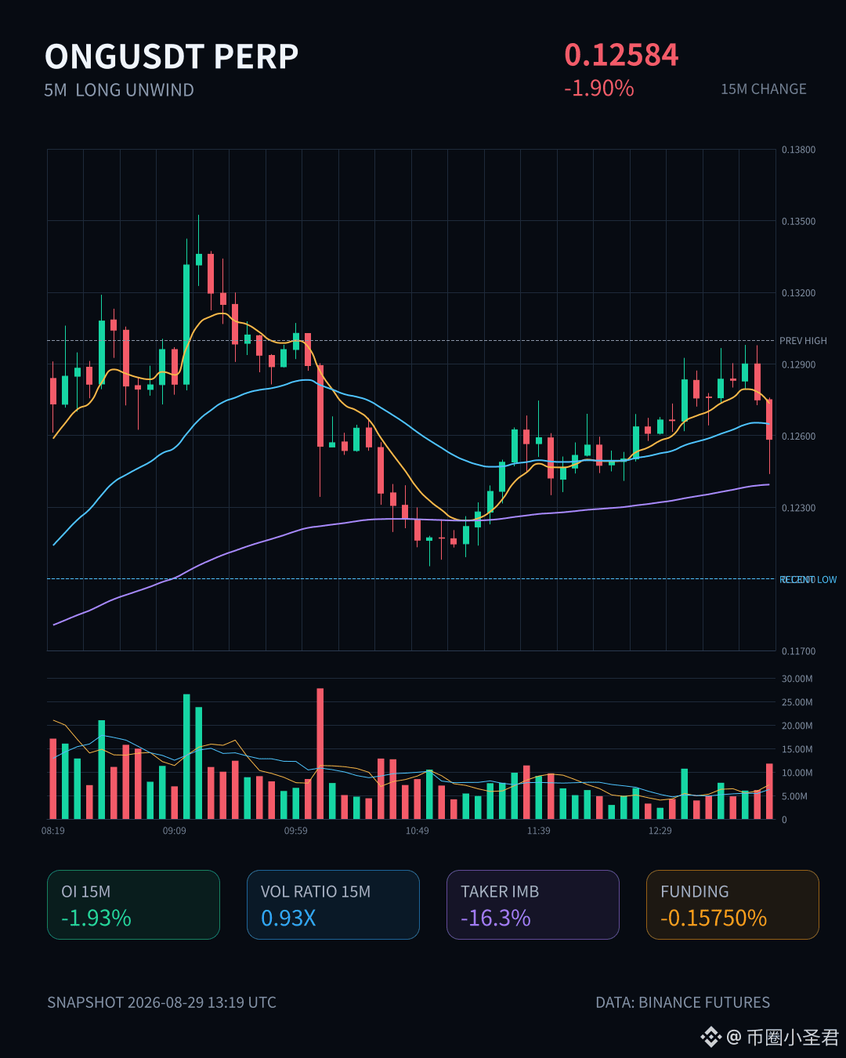The height and width of the screenshot is (1058, 846).
Task: Click the -1.90% change value
Action: (599, 88)
